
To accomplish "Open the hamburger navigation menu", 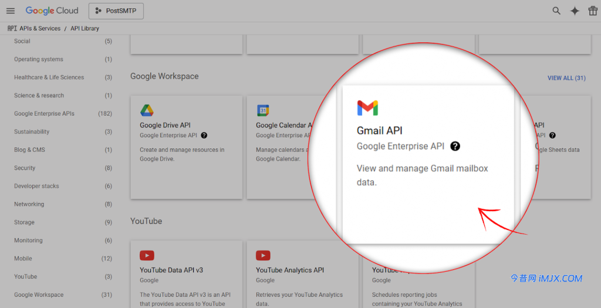I will [11, 11].
